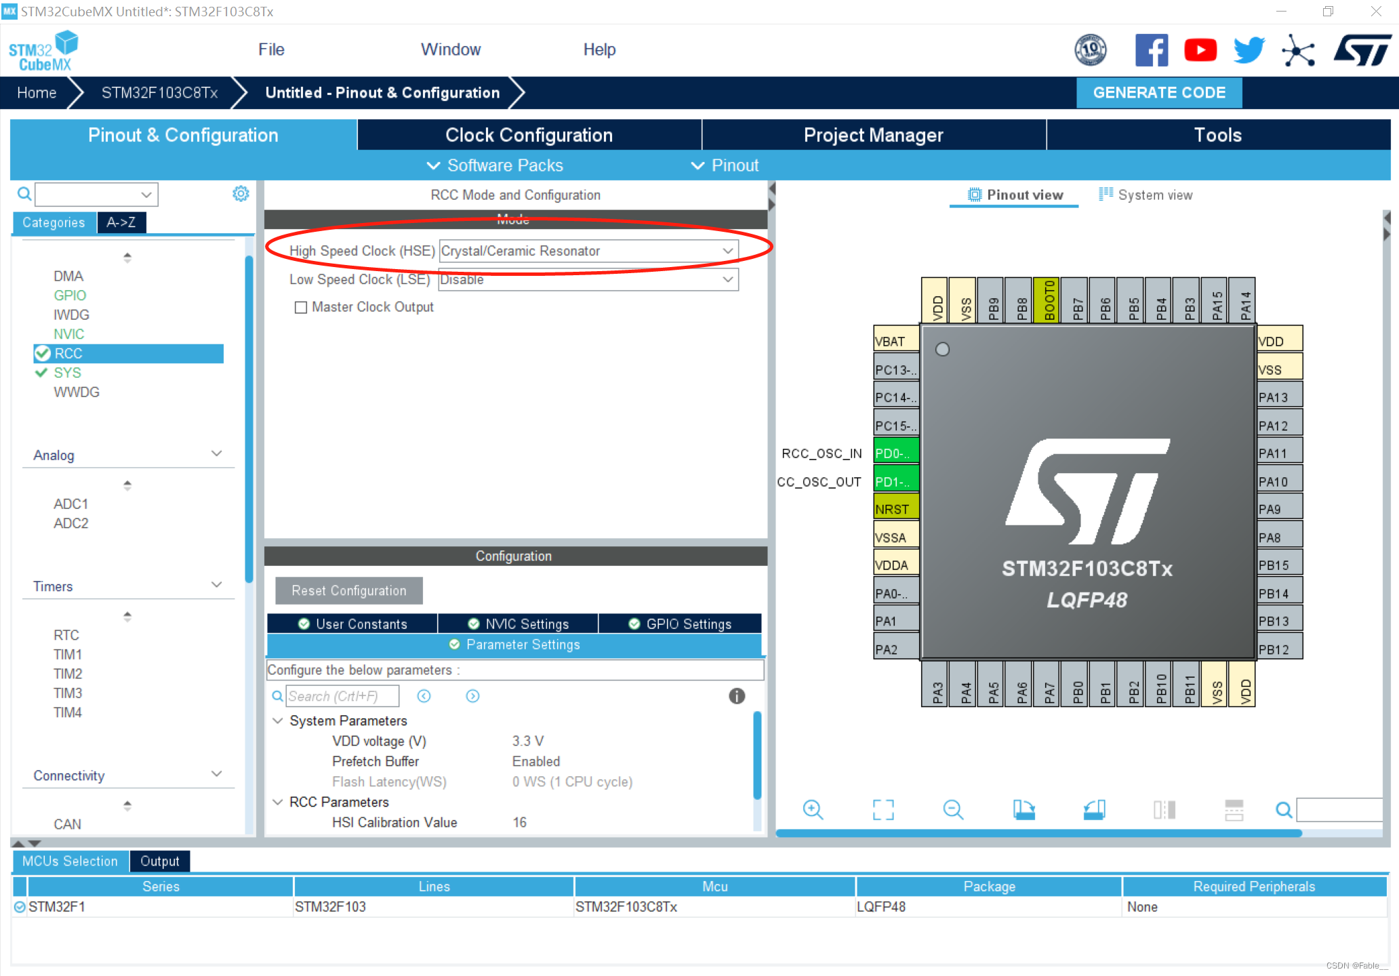Go to previous parameter search result

pyautogui.click(x=424, y=696)
